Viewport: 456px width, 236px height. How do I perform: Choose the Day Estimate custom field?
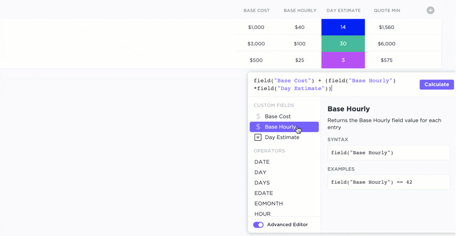tap(282, 137)
